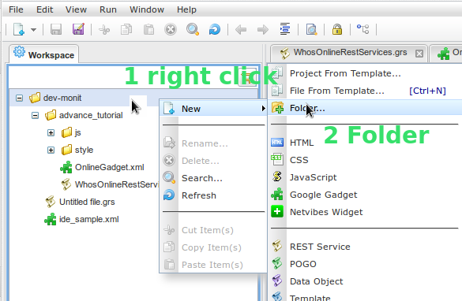Screen dimensions: 462x301
Task: Click the REST Service scroll icon
Action: (277, 247)
